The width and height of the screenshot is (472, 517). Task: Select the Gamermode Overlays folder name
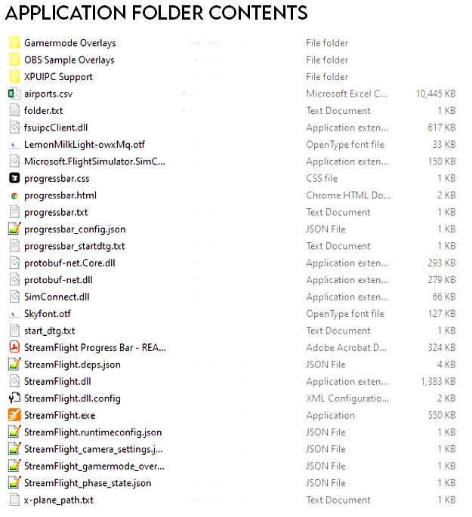tap(70, 43)
